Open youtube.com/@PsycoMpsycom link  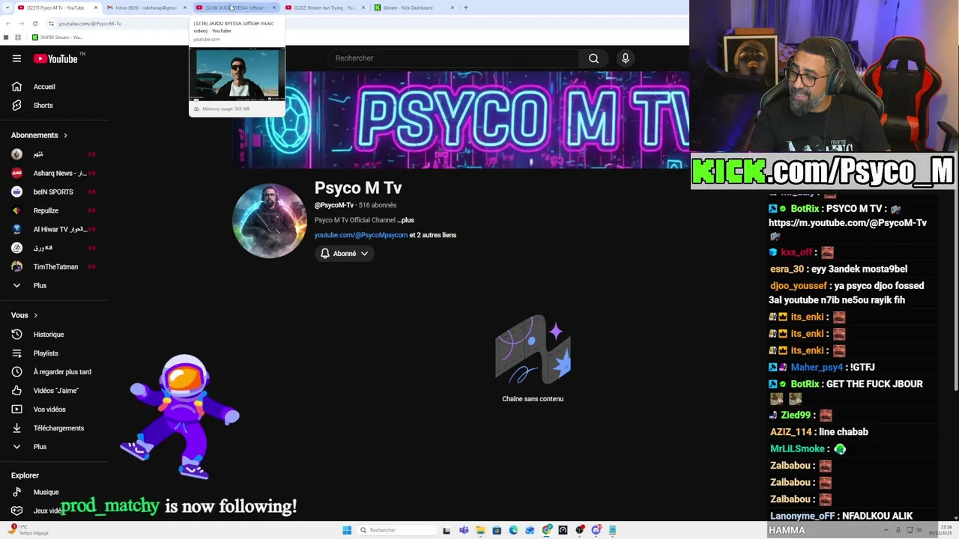(361, 235)
